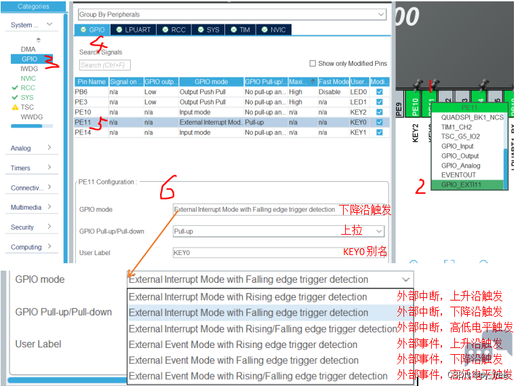Open the SYS tab
The image size is (518, 386).
208,30
